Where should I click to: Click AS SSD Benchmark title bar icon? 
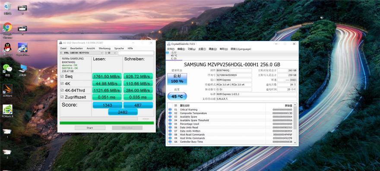point(61,43)
